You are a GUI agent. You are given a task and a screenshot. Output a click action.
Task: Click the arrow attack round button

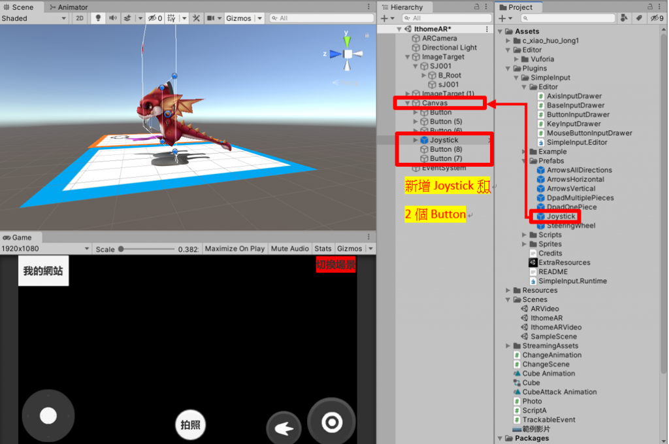click(x=284, y=428)
